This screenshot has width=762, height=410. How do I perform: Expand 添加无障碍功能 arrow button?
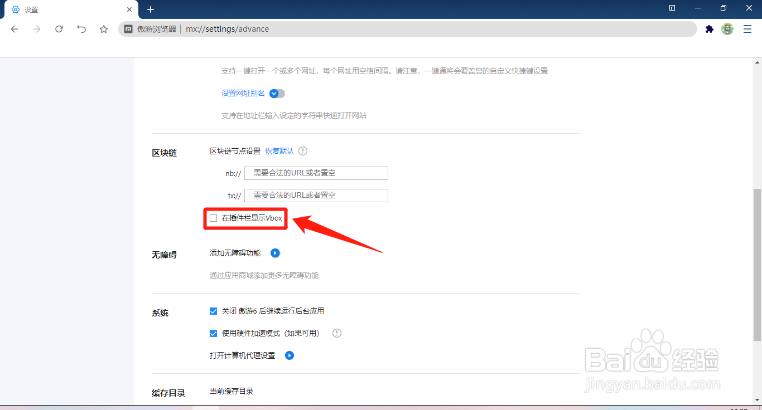click(274, 252)
